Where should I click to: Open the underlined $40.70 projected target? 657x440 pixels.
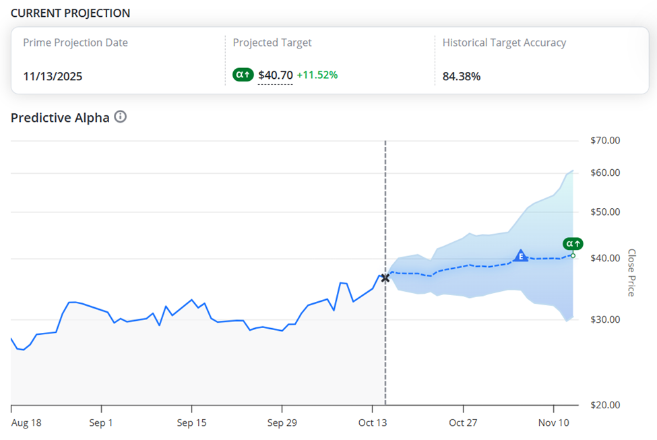click(x=276, y=75)
